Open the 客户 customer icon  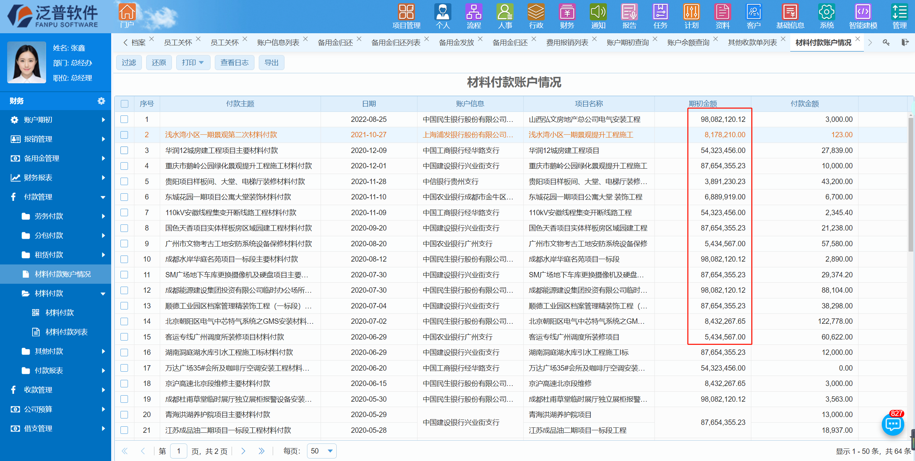[754, 16]
